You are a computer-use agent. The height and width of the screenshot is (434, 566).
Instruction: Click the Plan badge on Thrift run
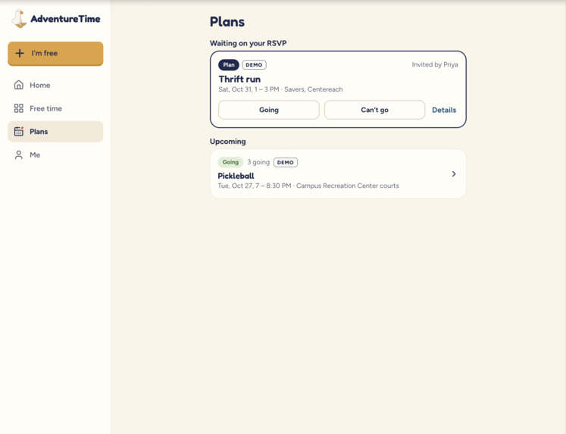tap(229, 65)
